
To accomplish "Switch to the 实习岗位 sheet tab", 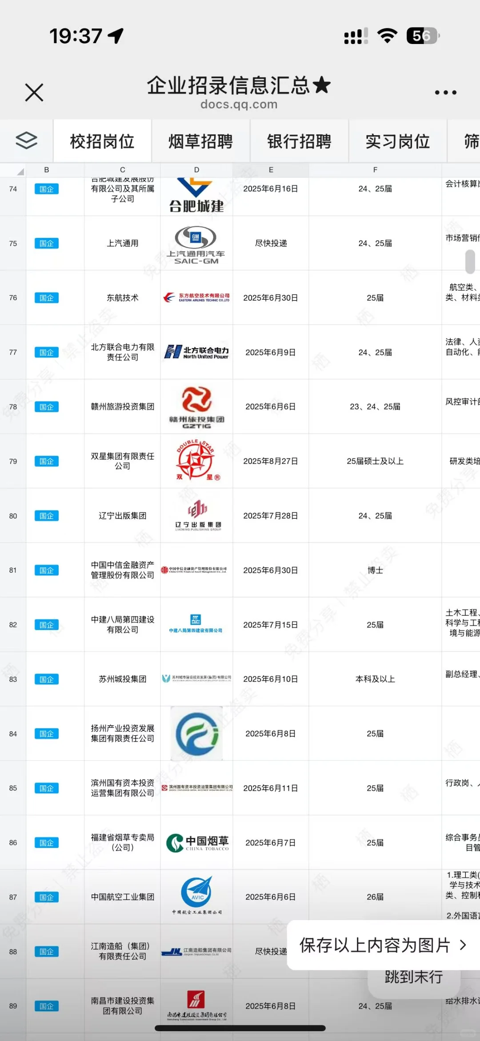I will click(398, 141).
